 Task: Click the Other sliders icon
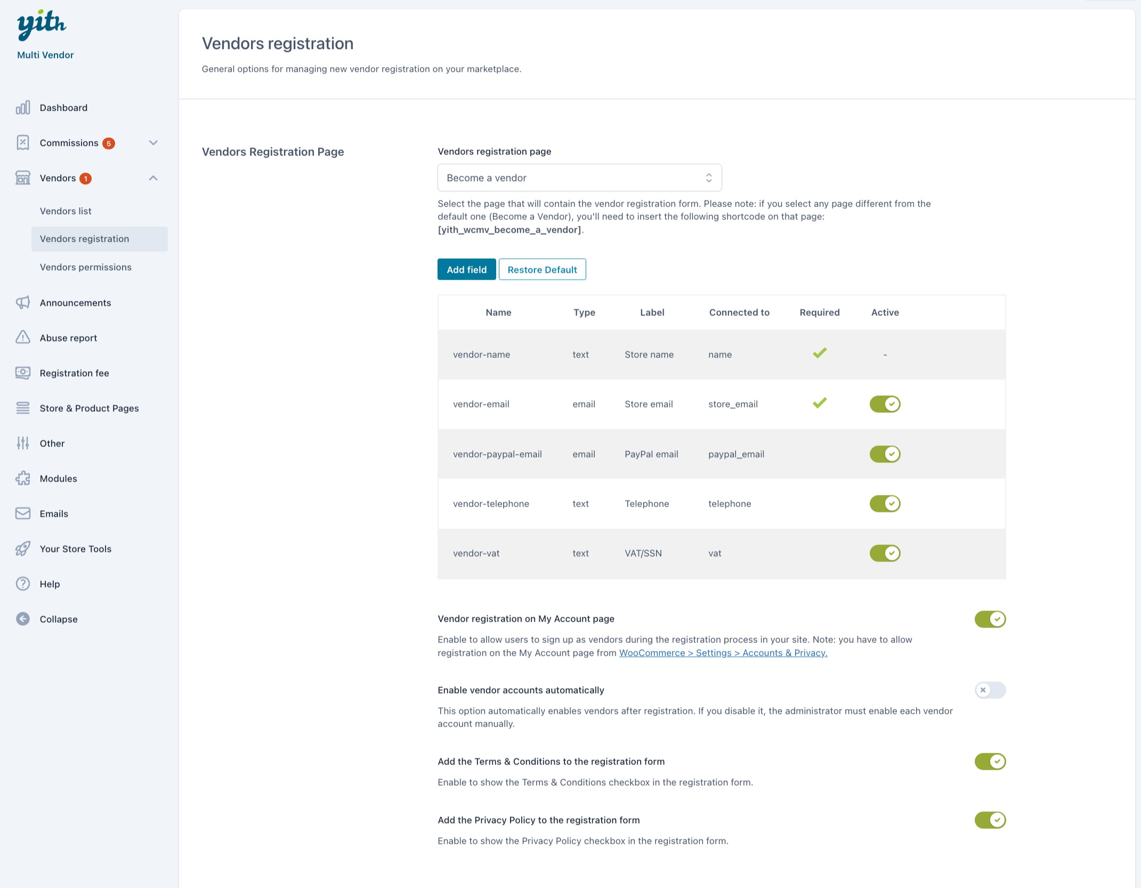click(23, 443)
